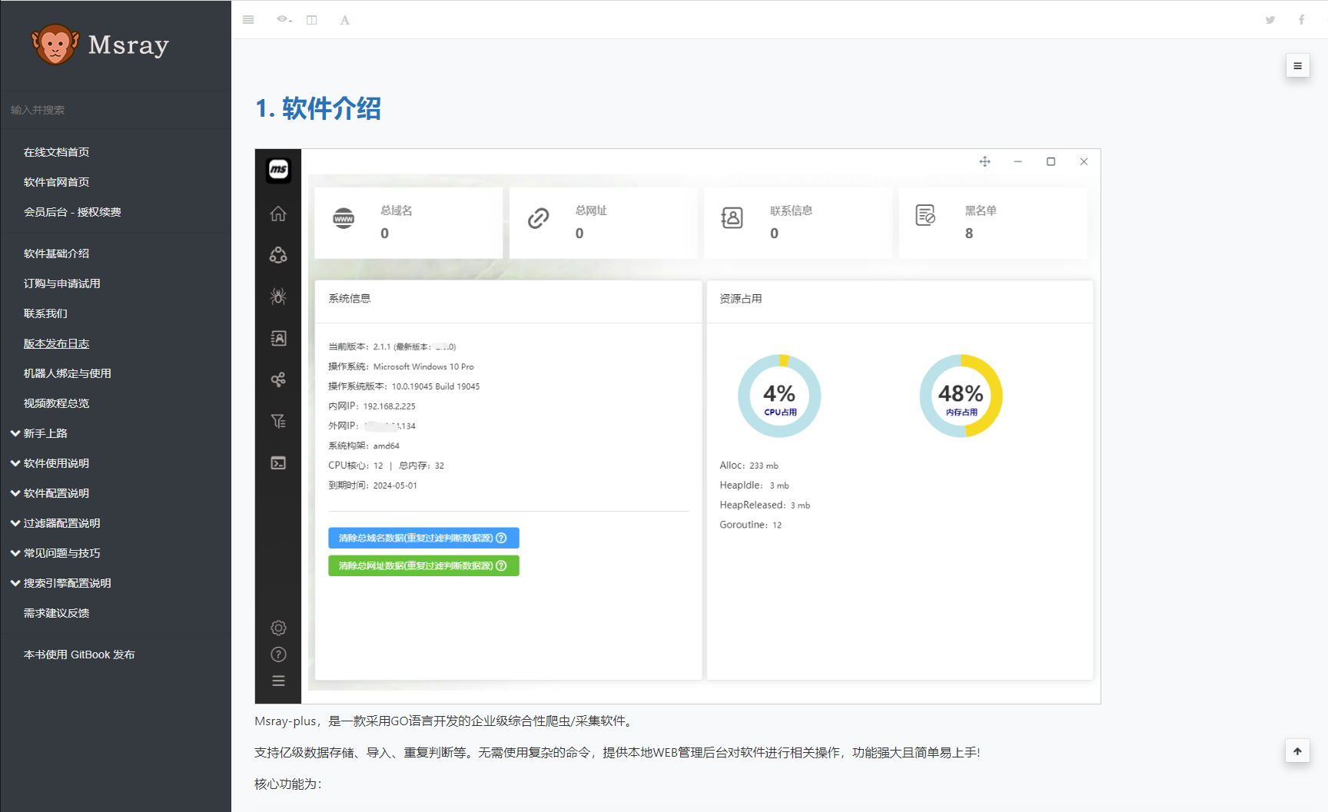Image resolution: width=1328 pixels, height=812 pixels.
Task: Open the contact book icon in the app sidebar
Action: click(278, 338)
